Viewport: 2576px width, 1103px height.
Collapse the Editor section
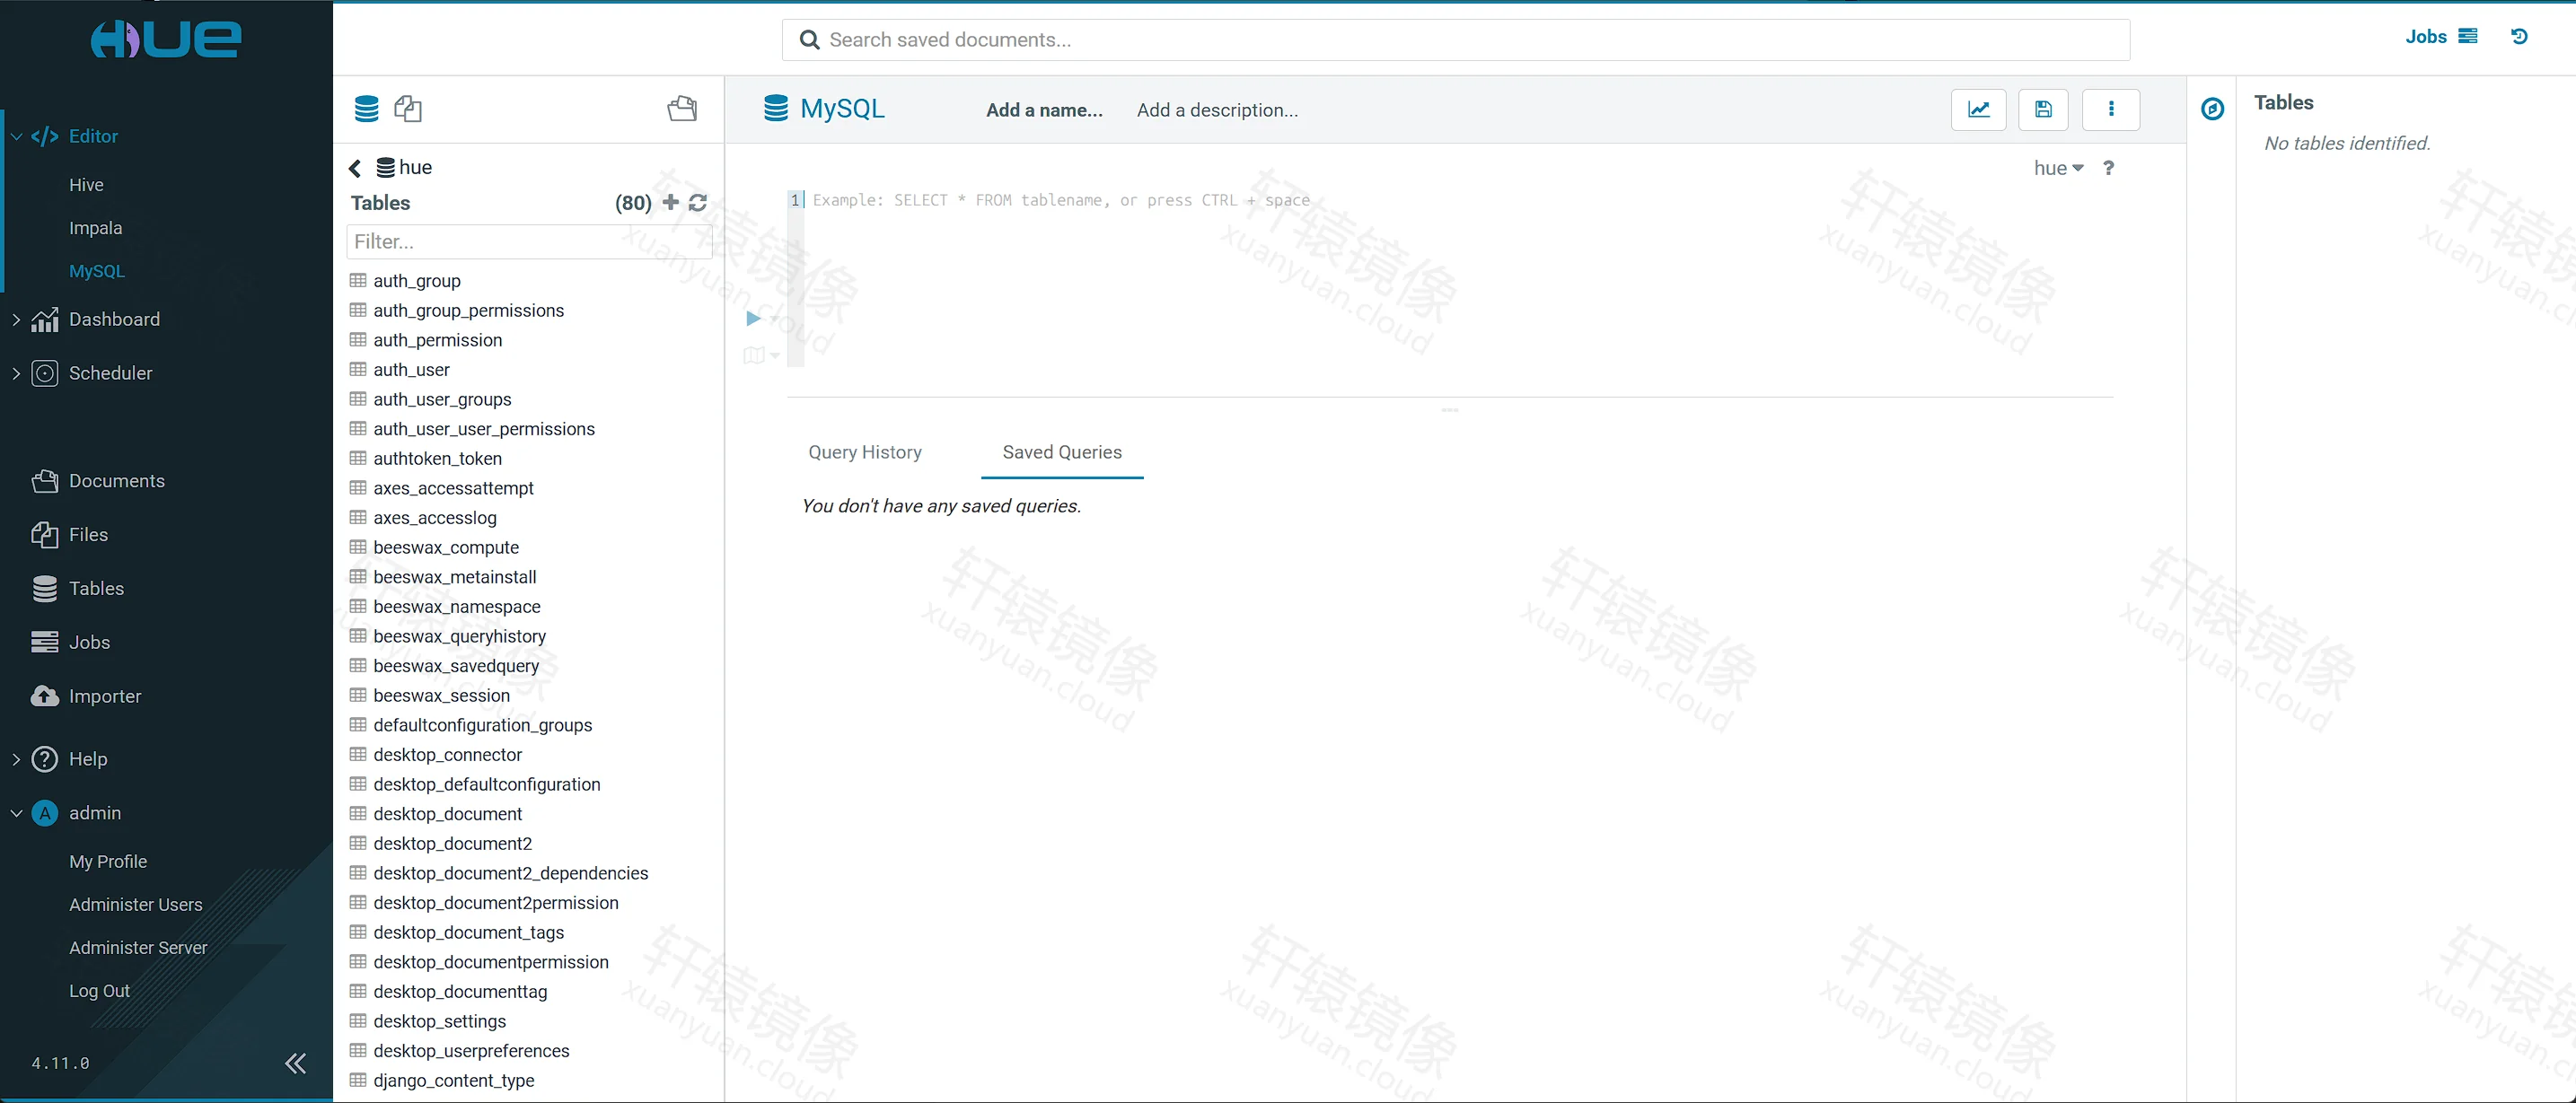(16, 137)
